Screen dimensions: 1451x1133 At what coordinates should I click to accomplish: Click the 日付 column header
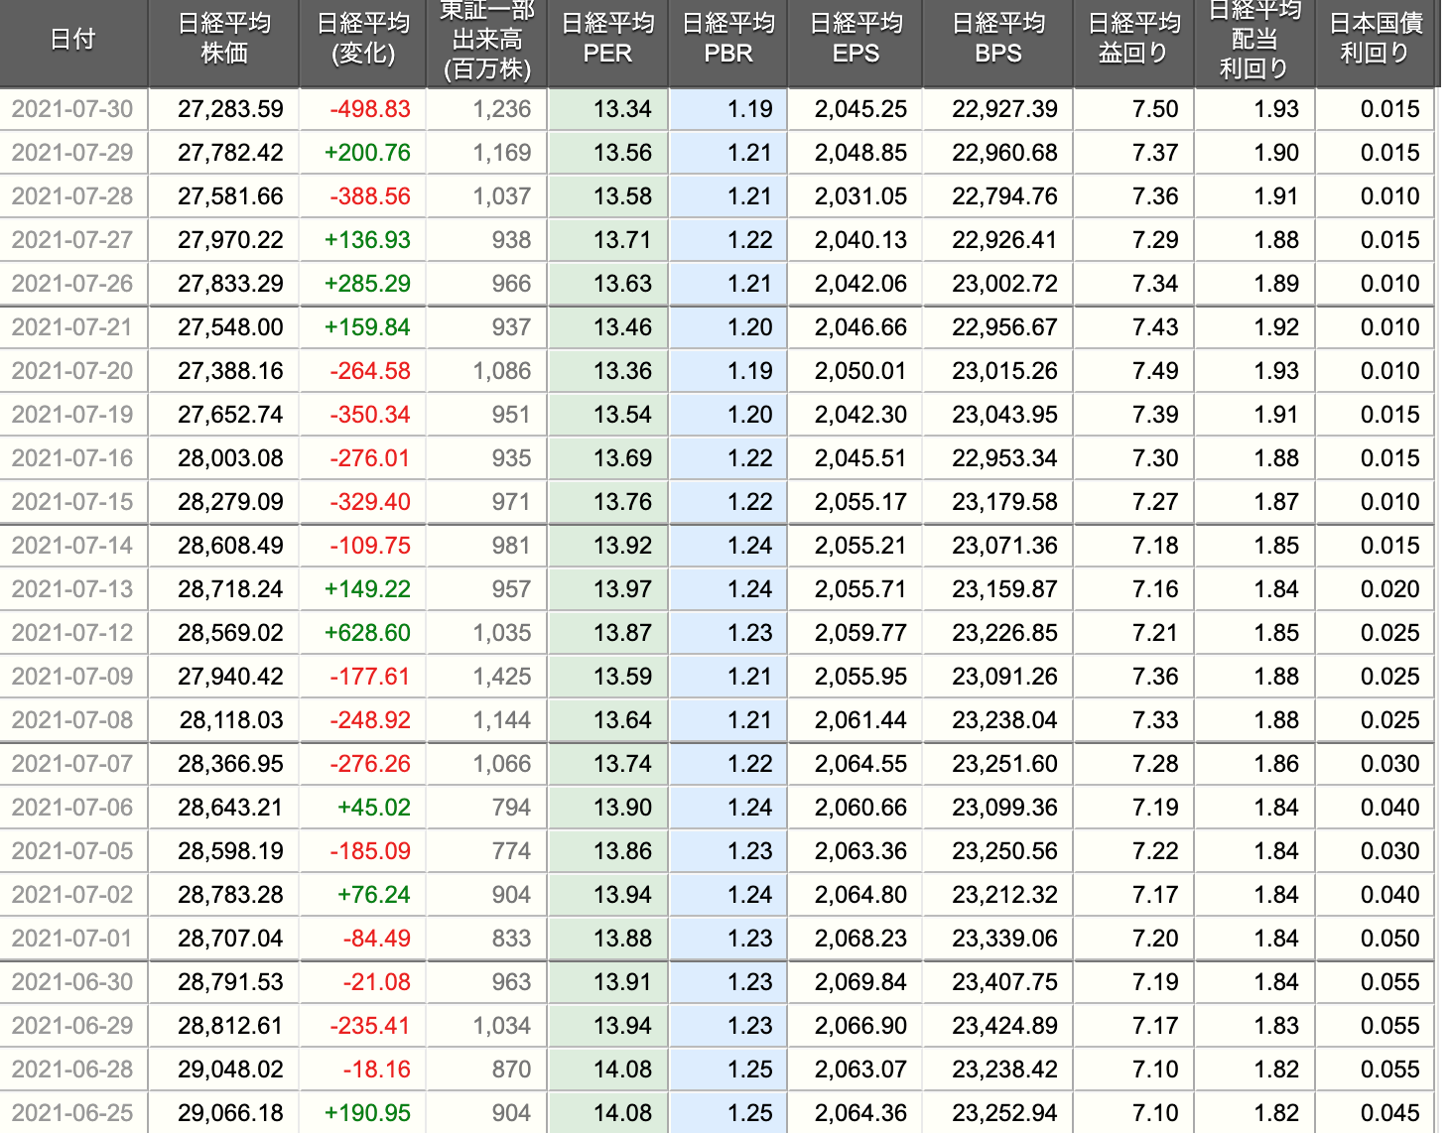pyautogui.click(x=72, y=40)
